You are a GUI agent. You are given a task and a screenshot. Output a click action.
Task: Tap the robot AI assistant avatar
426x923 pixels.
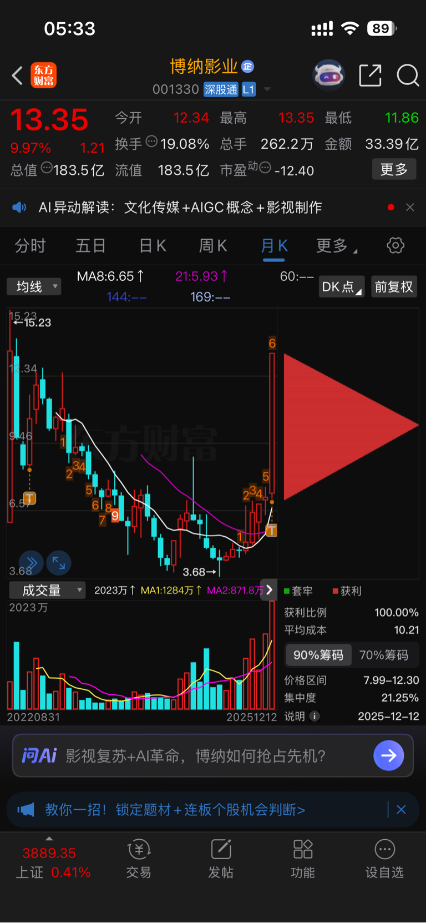[328, 74]
